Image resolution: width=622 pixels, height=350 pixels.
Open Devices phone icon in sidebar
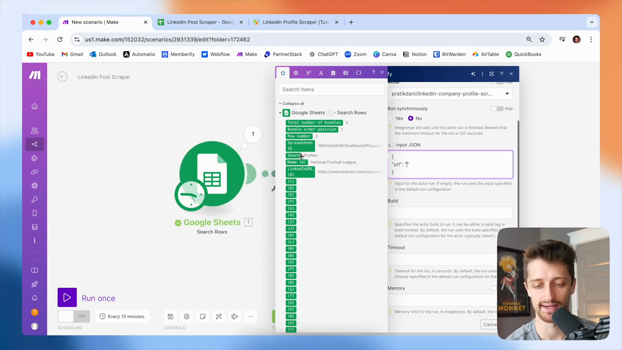(35, 213)
